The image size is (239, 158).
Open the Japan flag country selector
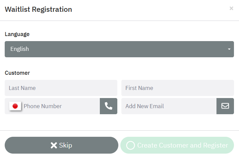[x=15, y=106]
